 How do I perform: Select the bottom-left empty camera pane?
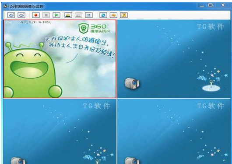(60, 131)
